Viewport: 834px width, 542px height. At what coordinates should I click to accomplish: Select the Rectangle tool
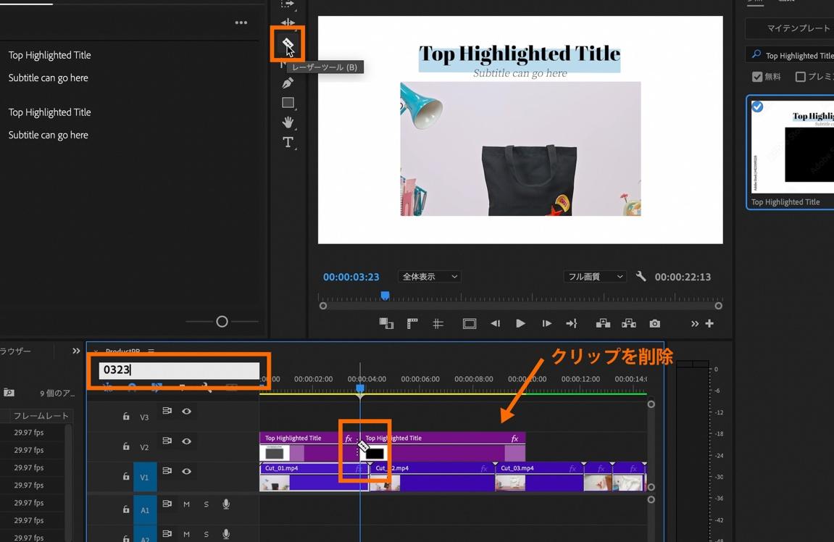pos(288,103)
